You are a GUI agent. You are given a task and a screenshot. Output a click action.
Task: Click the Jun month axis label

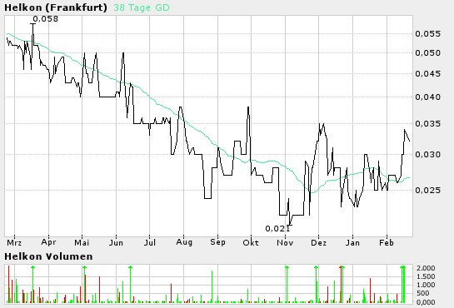coord(116,242)
